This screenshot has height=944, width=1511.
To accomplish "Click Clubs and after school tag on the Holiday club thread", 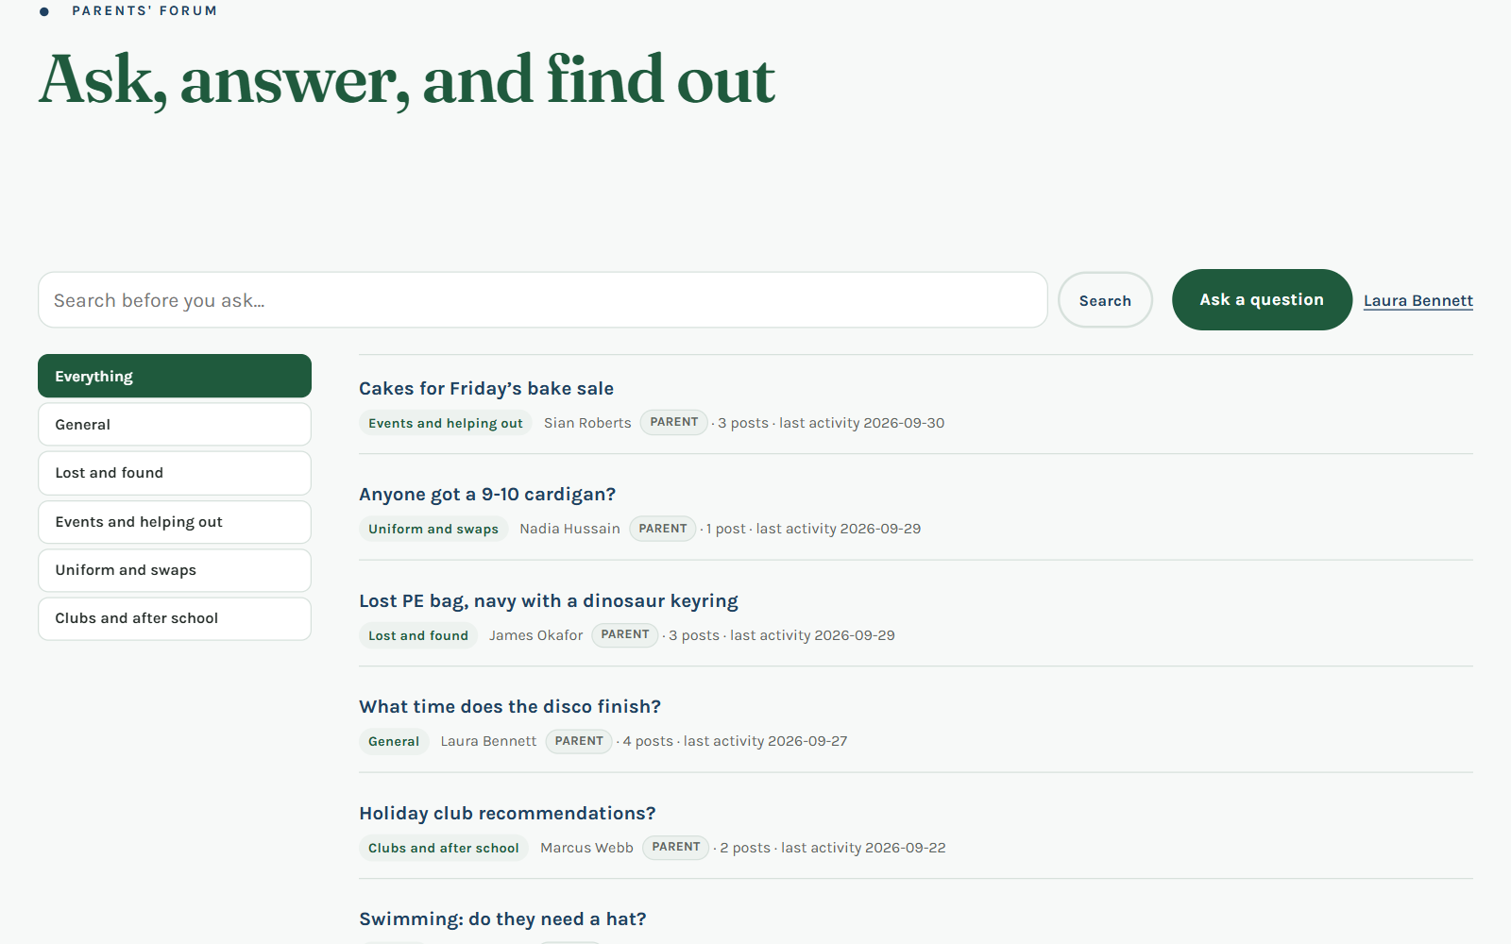I will [x=444, y=848].
